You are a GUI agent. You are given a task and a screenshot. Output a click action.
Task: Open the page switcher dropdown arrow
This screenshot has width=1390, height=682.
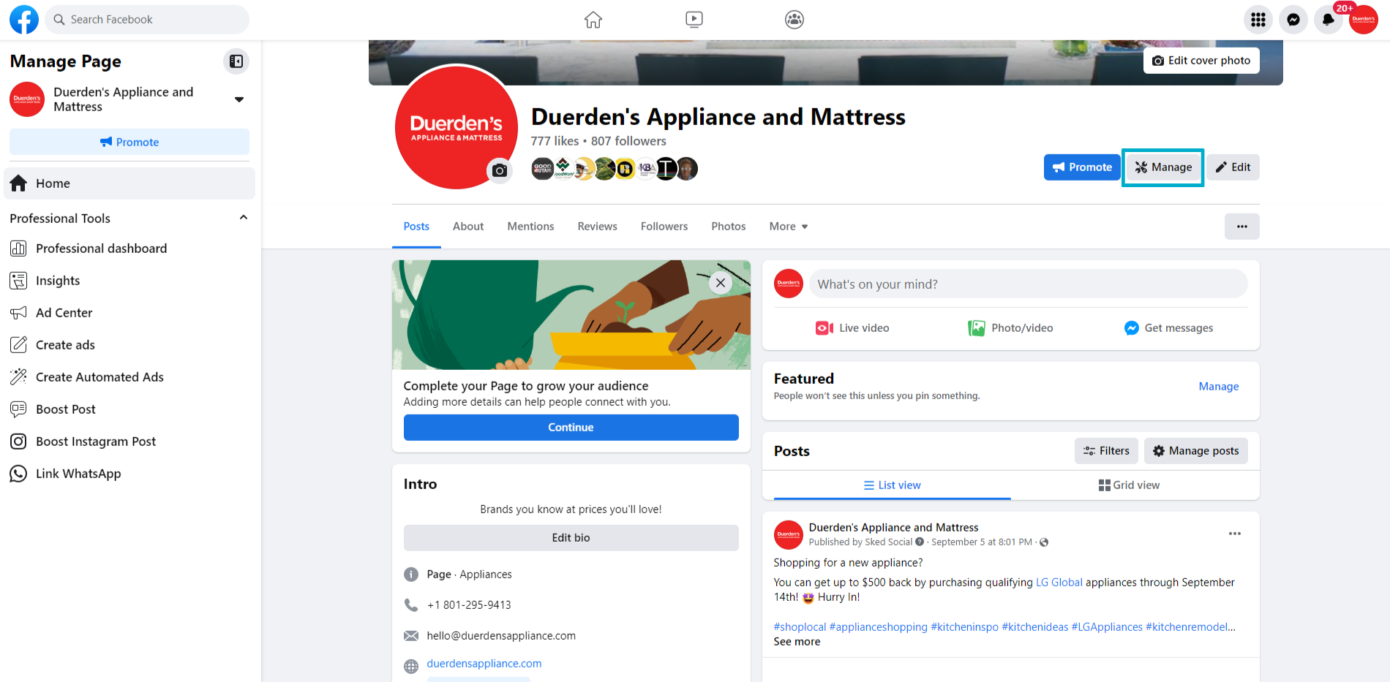pos(239,99)
